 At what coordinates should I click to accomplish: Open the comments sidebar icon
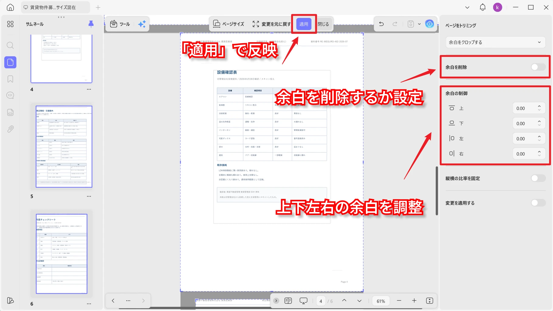[x=10, y=95]
